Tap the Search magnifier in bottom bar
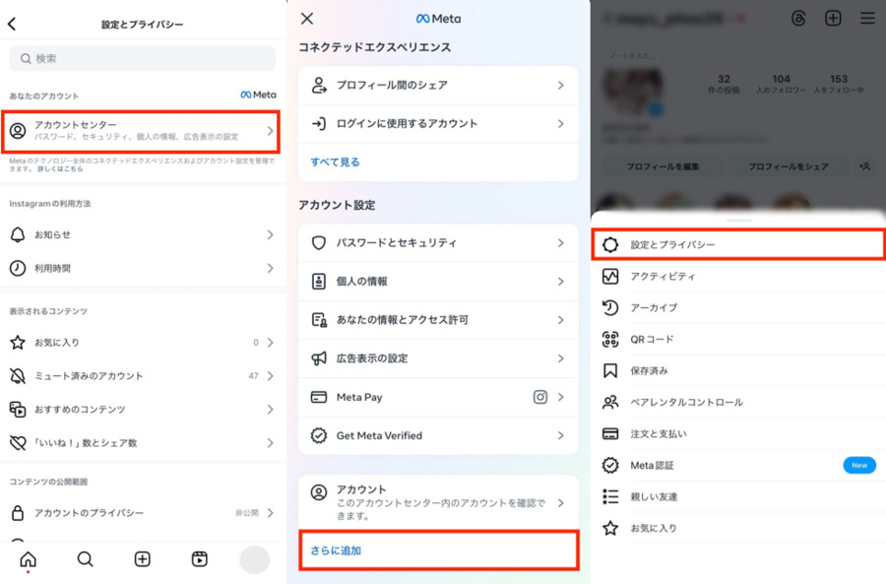The height and width of the screenshot is (584, 886). tap(86, 559)
